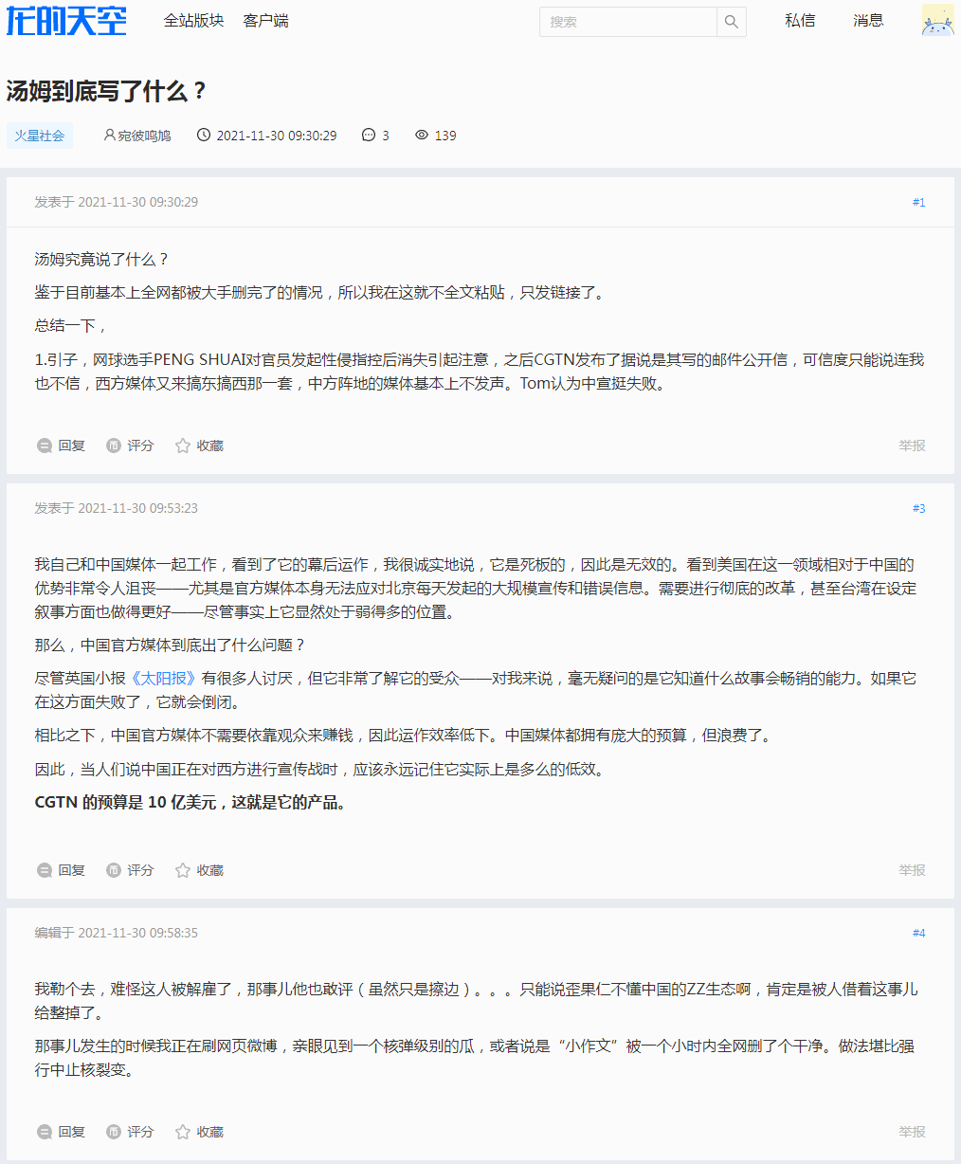961x1164 pixels.
Task: Open 消息 notifications
Action: click(868, 20)
